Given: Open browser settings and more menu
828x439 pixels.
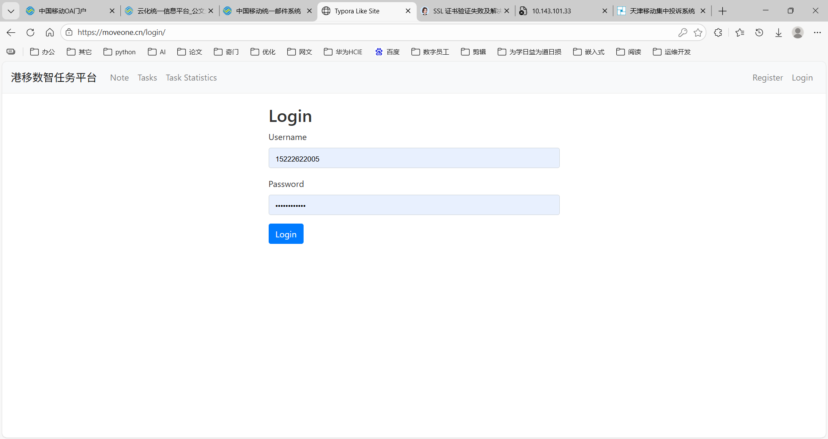Looking at the screenshot, I should pyautogui.click(x=817, y=32).
